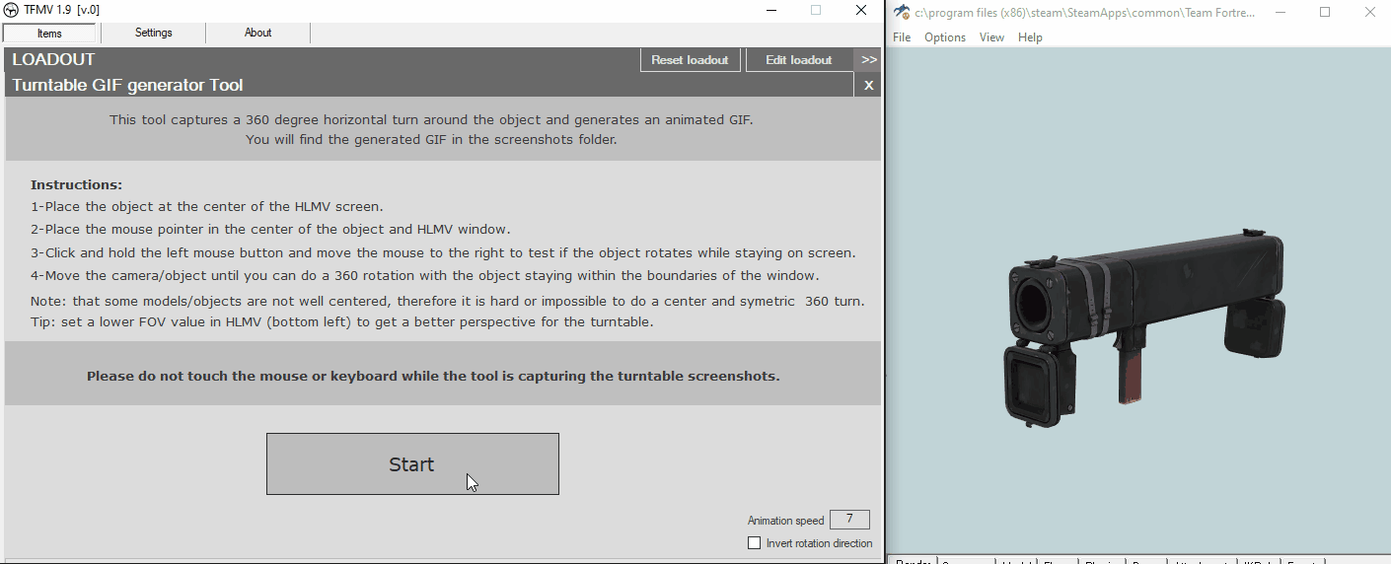Minimize the TFMV window
1391x564 pixels.
(x=770, y=10)
